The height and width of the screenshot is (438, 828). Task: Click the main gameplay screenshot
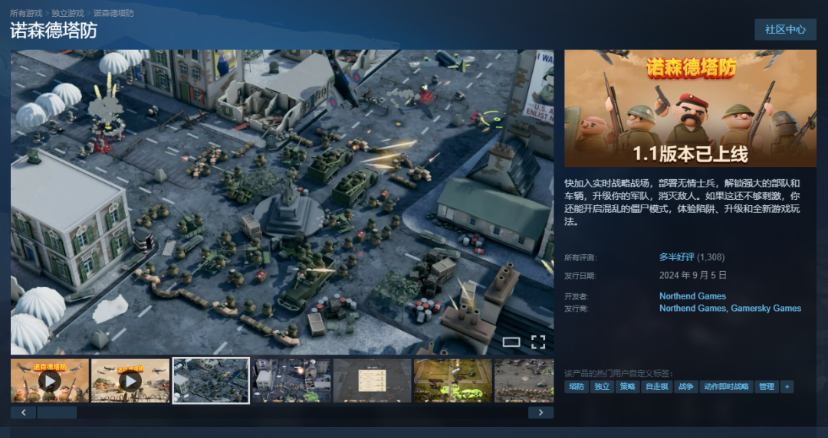(x=282, y=202)
